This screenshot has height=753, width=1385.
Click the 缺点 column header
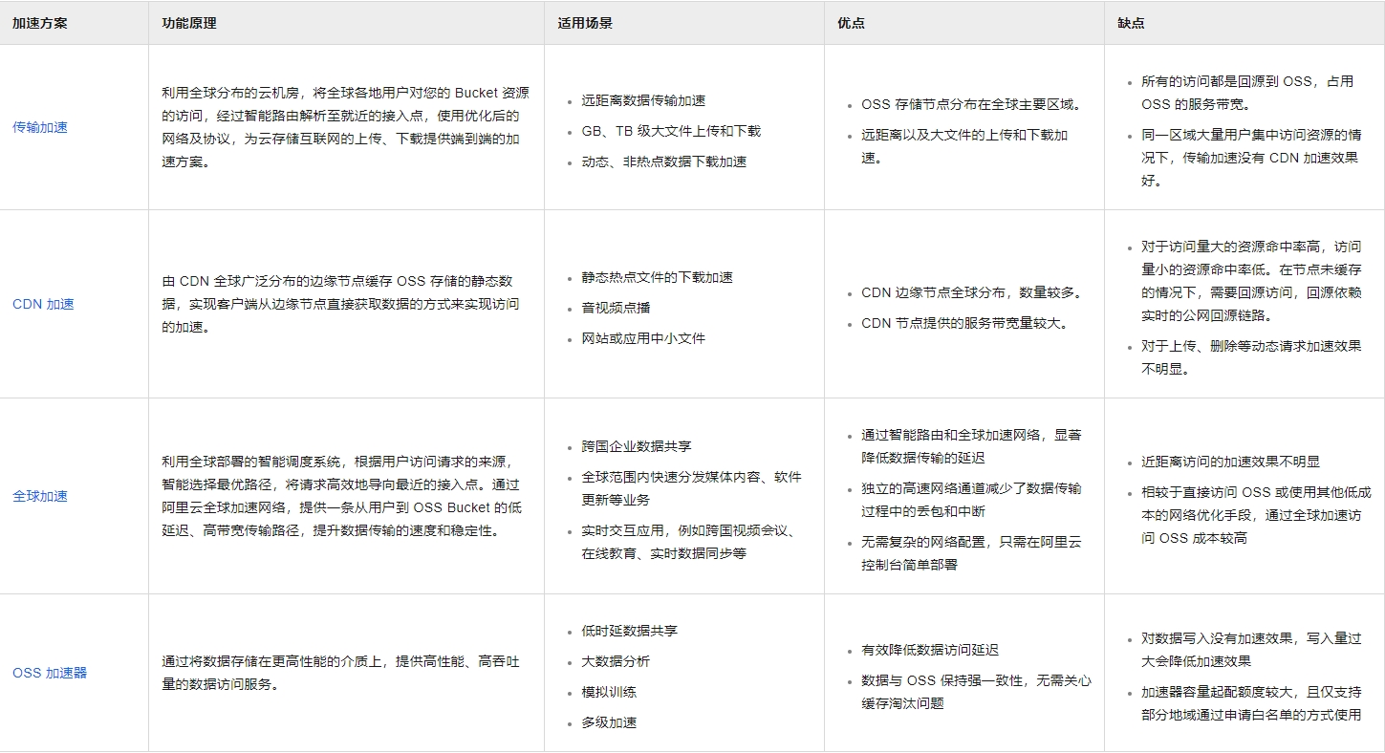tap(1131, 23)
